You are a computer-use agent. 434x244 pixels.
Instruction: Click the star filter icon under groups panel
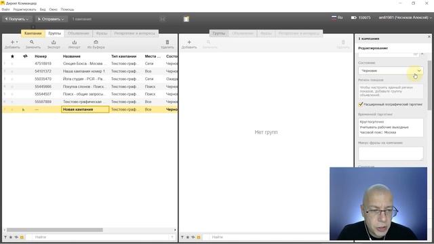[188, 237]
